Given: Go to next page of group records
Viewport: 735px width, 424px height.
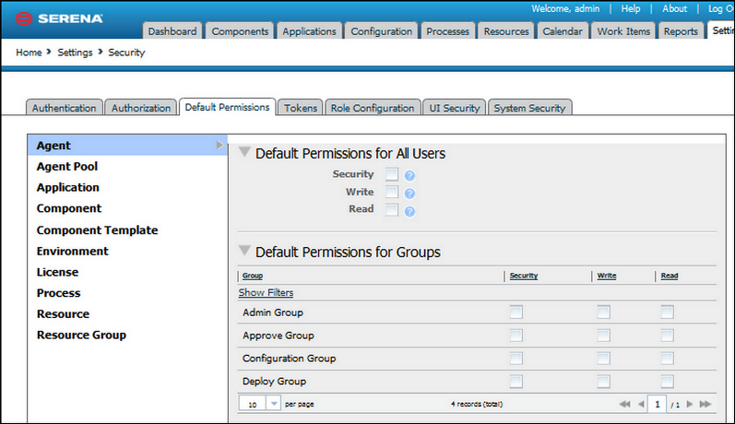Looking at the screenshot, I should [690, 404].
